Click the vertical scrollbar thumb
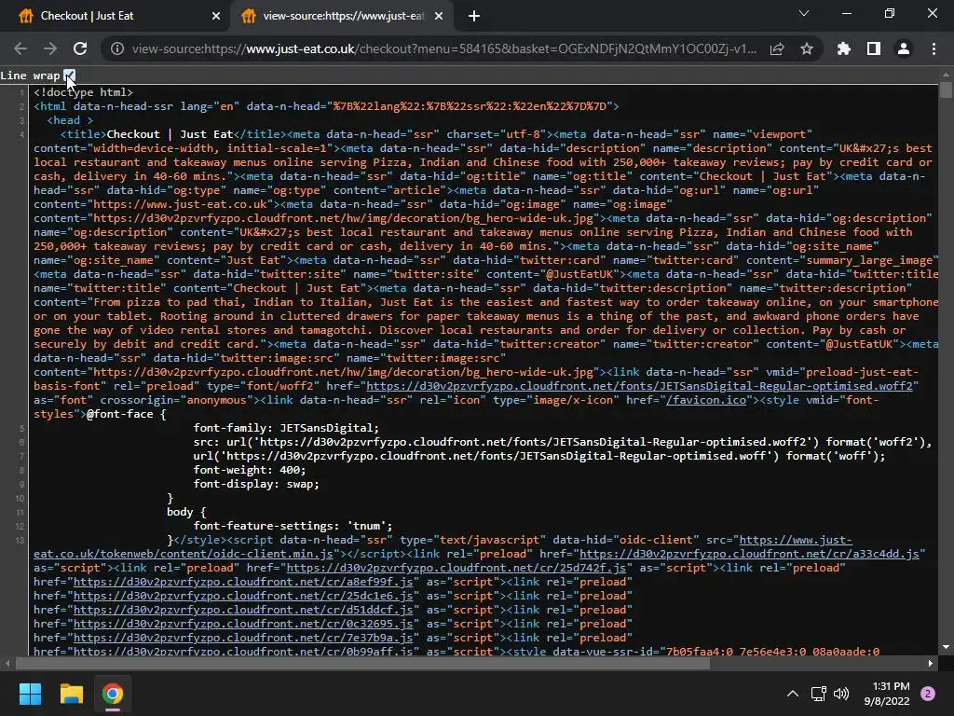 (946, 90)
